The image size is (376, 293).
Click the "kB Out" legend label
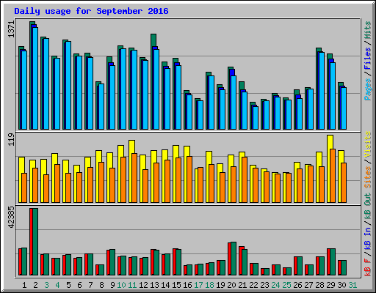pyautogui.click(x=367, y=207)
